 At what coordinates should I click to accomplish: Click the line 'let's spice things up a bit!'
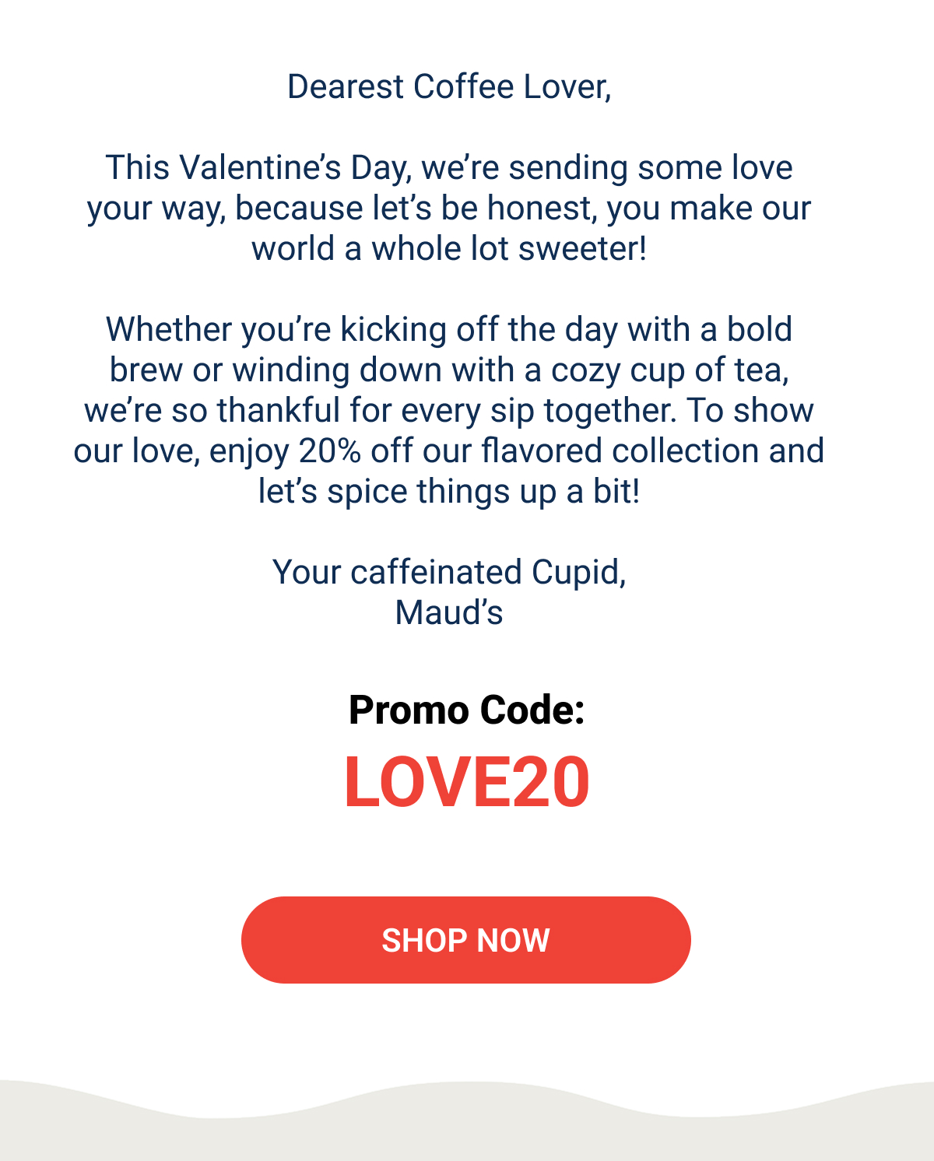pos(449,492)
